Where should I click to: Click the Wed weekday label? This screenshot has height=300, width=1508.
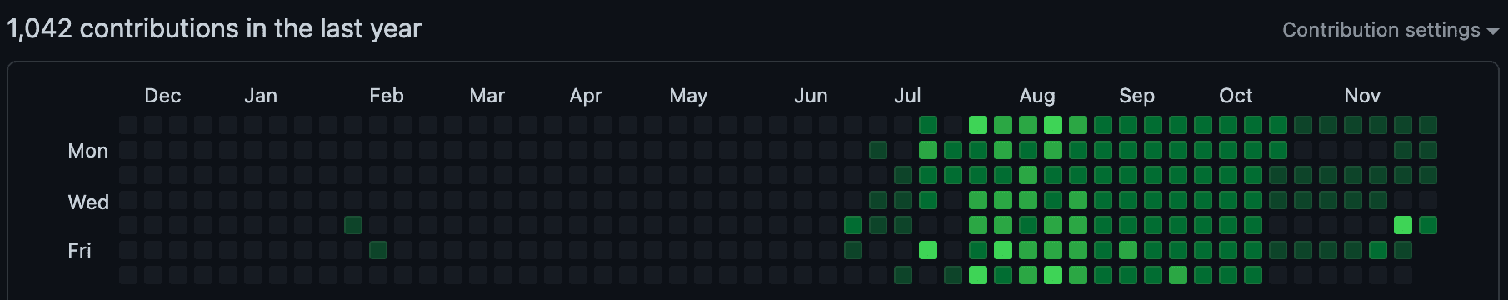pyautogui.click(x=88, y=202)
